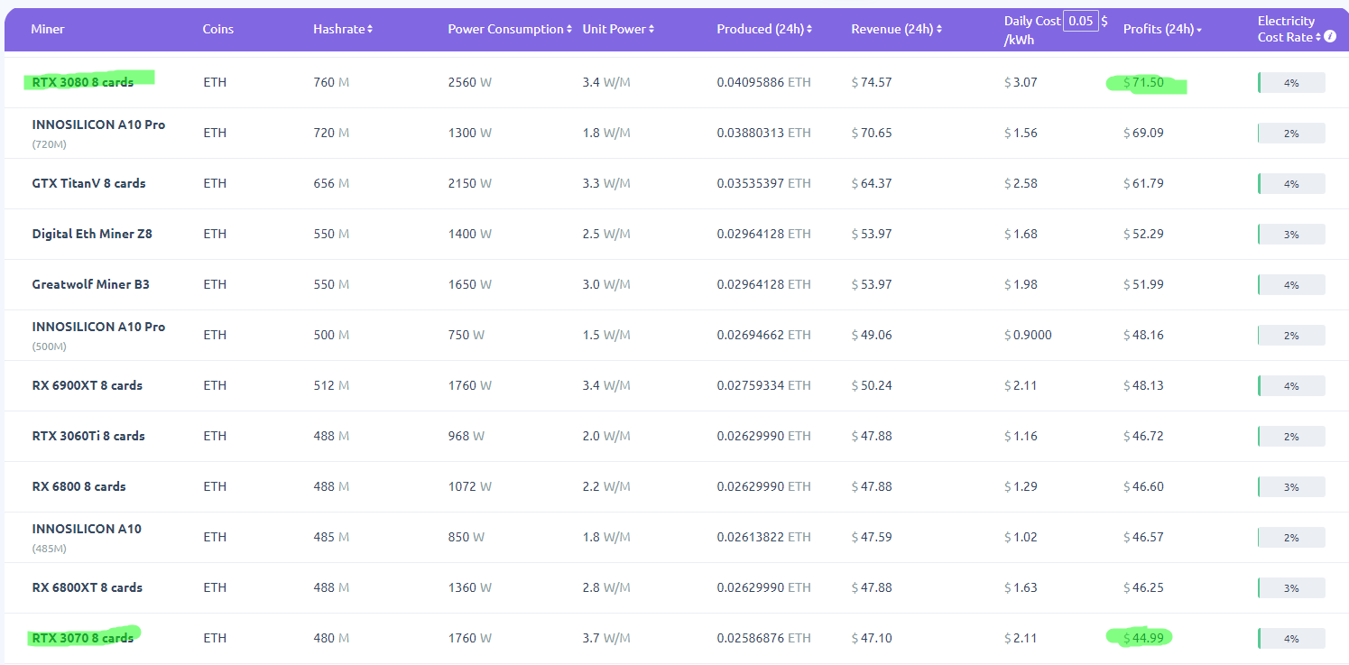Image resolution: width=1349 pixels, height=665 pixels.
Task: Sort by Unit Power arrow icon
Action: [651, 30]
